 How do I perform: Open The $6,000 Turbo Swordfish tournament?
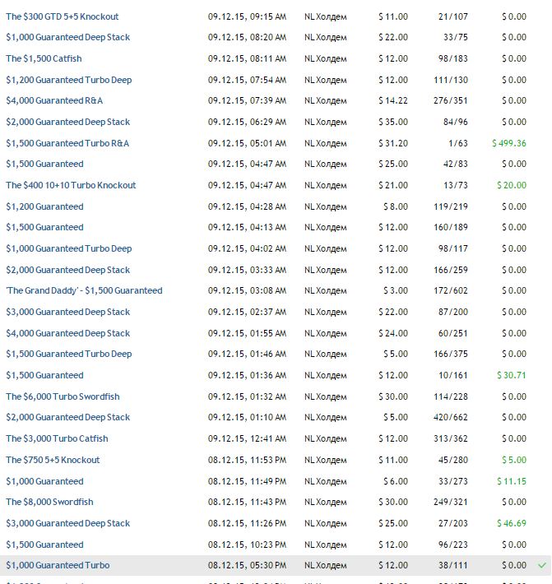pos(63,396)
